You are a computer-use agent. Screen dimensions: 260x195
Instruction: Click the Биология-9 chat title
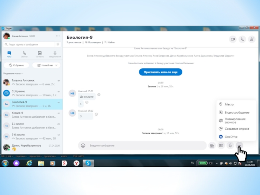click(x=80, y=37)
